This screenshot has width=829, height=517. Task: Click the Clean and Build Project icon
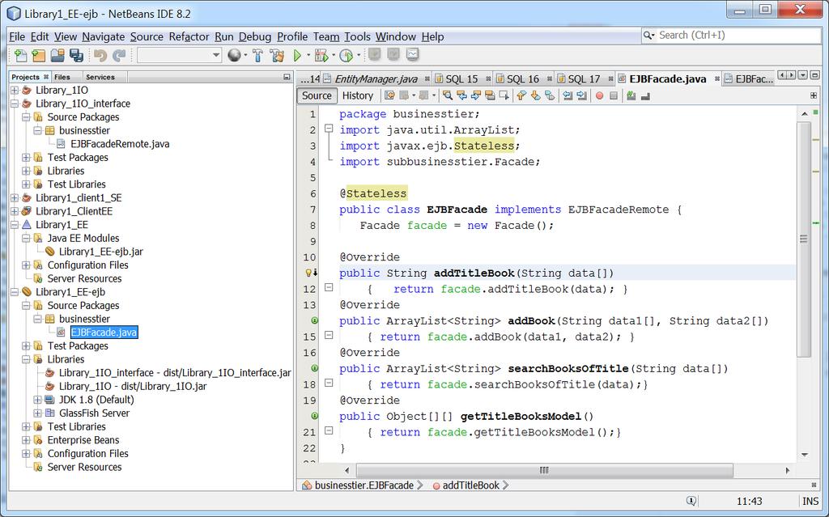tap(277, 55)
